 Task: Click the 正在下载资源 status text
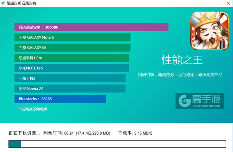24,133
